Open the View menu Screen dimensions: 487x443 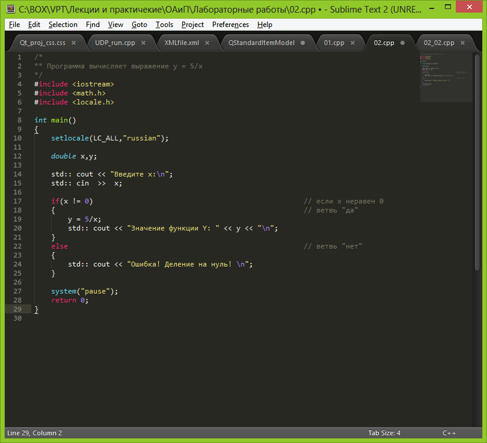click(x=115, y=25)
